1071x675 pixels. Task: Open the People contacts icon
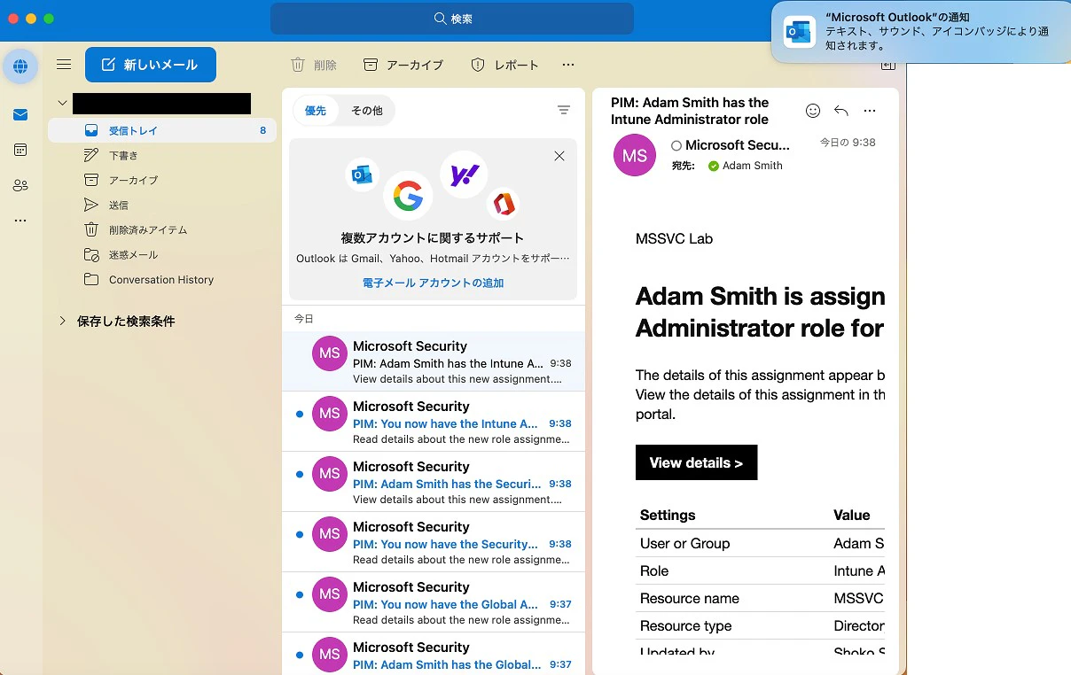click(x=20, y=185)
